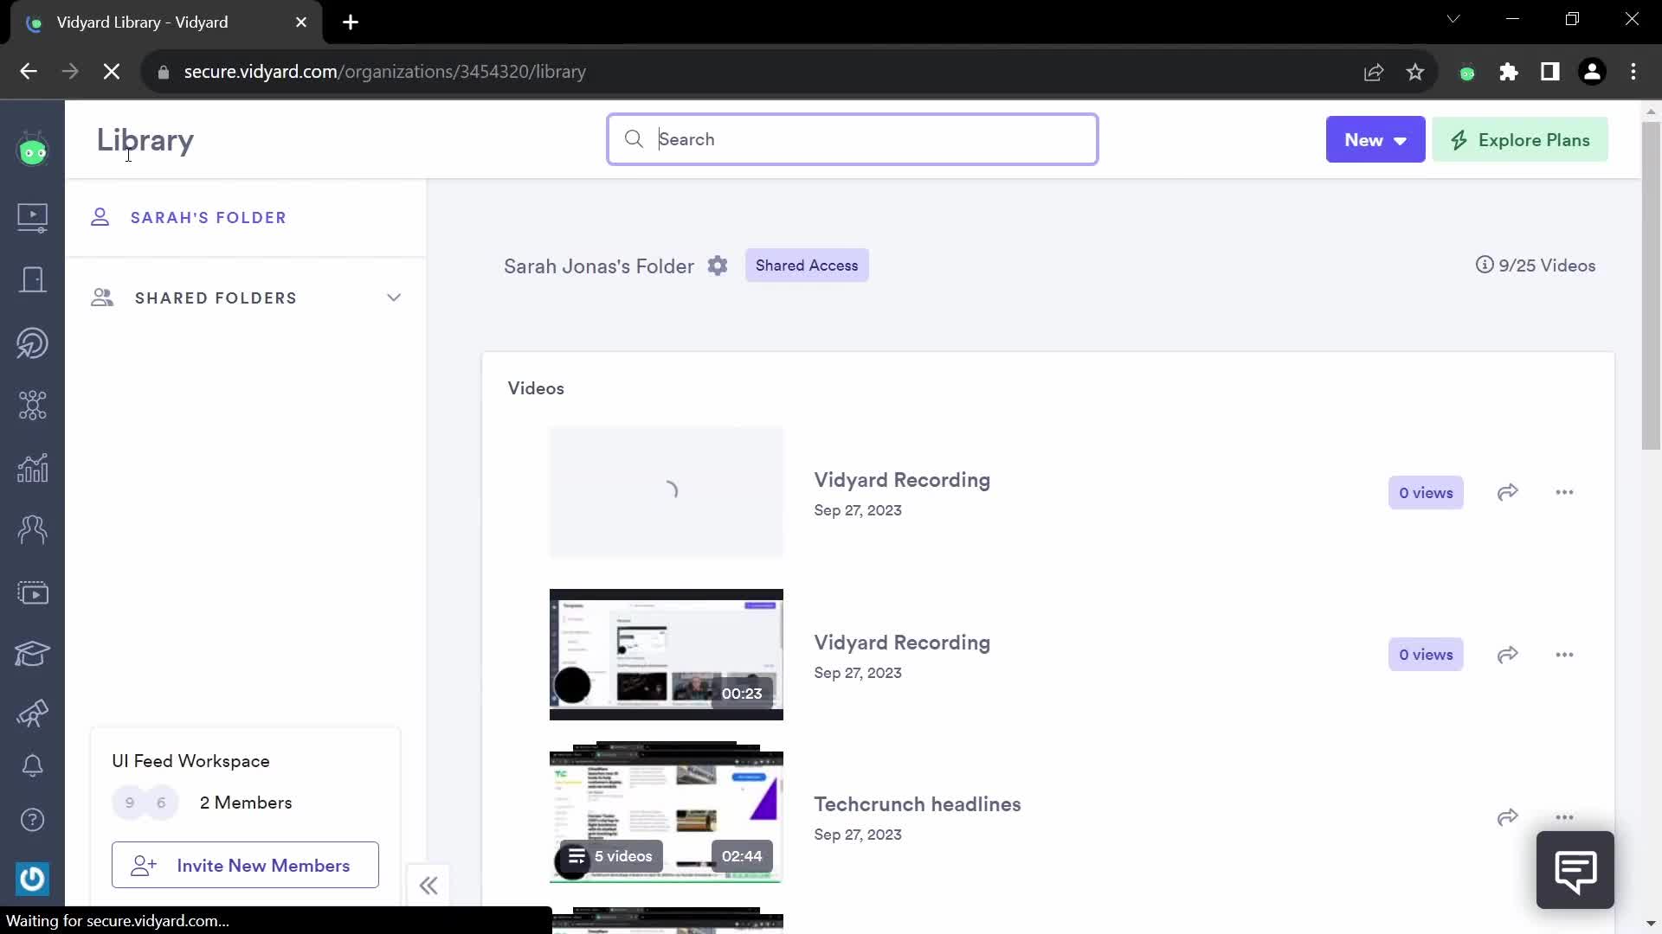Viewport: 1662px width, 934px height.
Task: Open folder settings gear beside Sarah Jonas's Folder
Action: (x=718, y=266)
